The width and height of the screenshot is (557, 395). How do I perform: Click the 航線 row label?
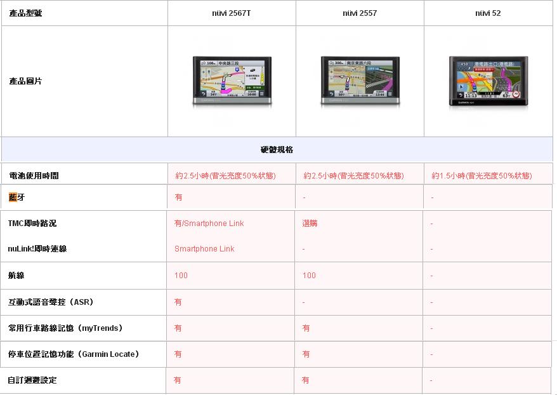pyautogui.click(x=16, y=275)
